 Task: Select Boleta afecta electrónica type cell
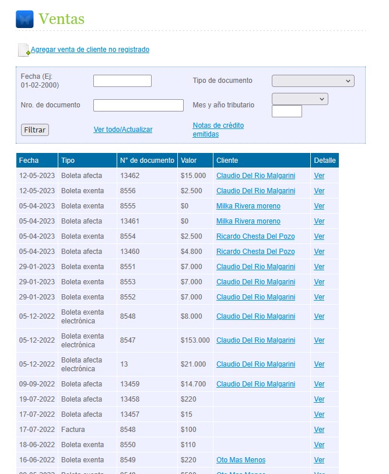pos(87,364)
